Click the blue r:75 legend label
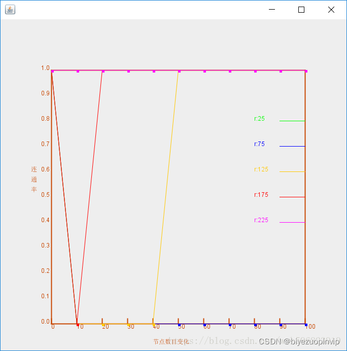Screen dimensions: 347x351 tap(259, 144)
